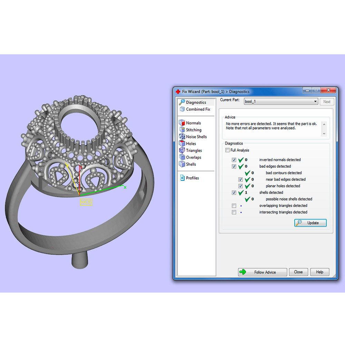Open the Diagnostics magnifier icon
Screen dimensions: 345x345
[x=182, y=102]
